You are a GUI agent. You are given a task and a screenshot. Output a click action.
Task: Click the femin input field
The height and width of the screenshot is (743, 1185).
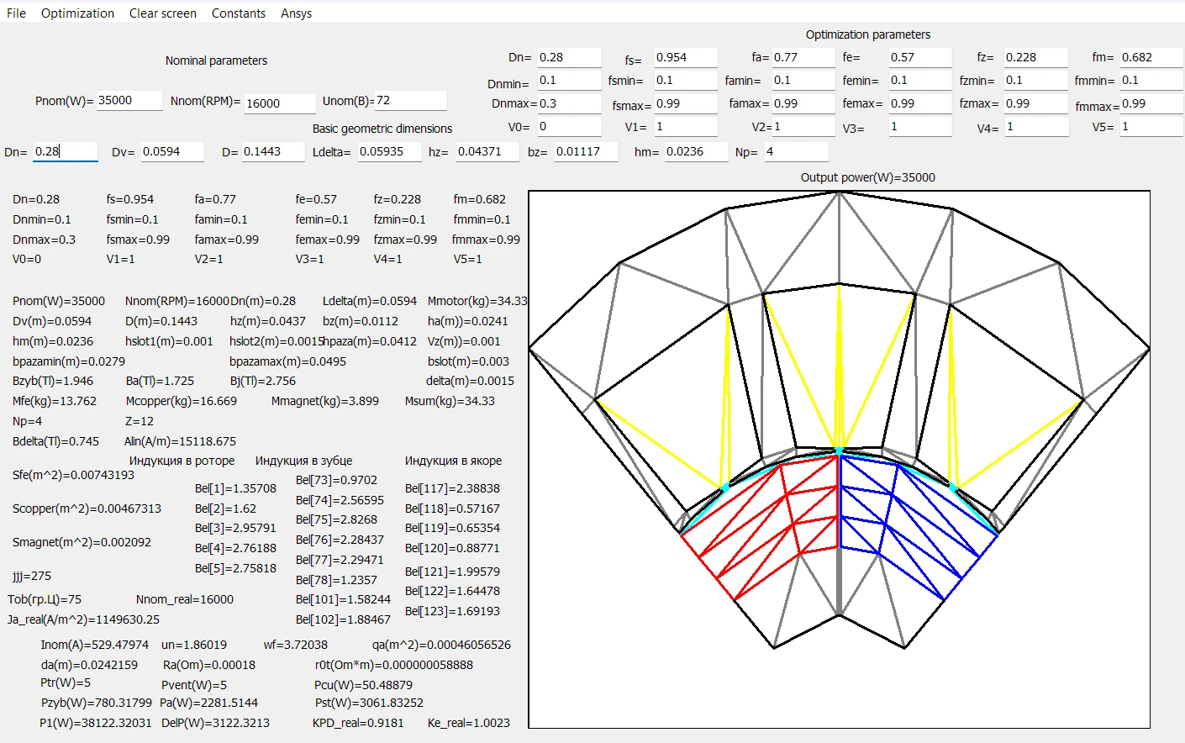tap(920, 81)
